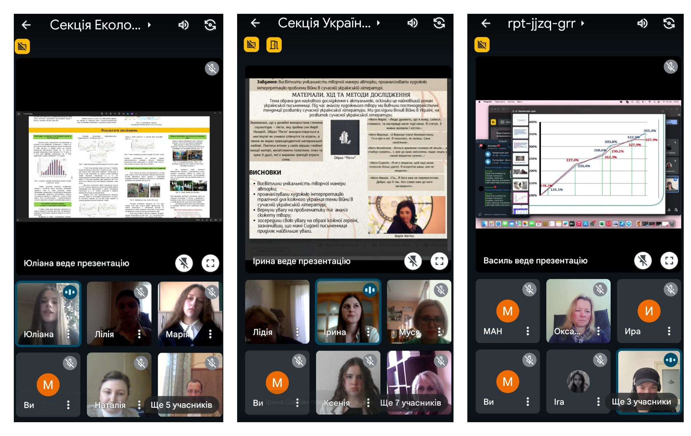Open options menu for Лідія tile
Image resolution: width=691 pixels, height=436 pixels.
[x=297, y=332]
